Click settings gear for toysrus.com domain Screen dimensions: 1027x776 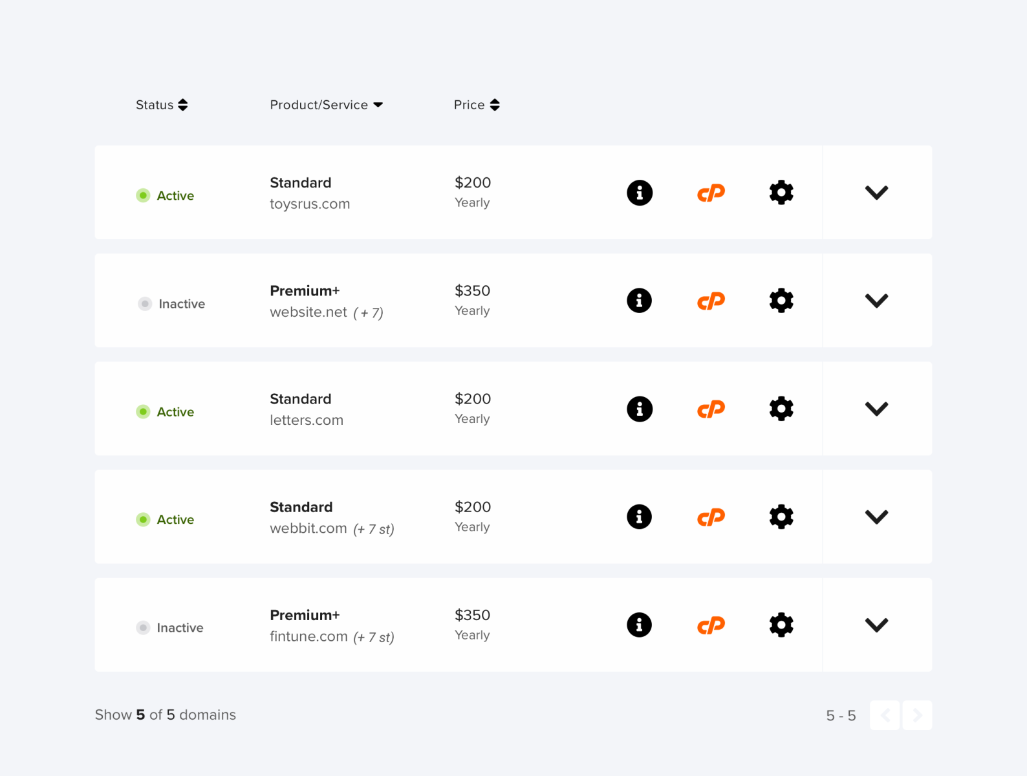(781, 192)
